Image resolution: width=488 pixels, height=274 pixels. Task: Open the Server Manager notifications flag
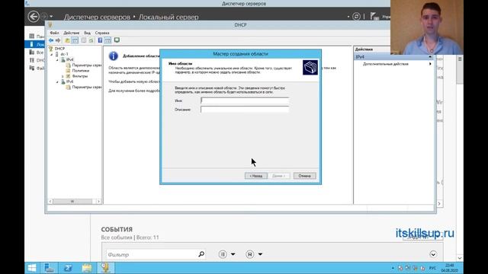click(x=374, y=17)
